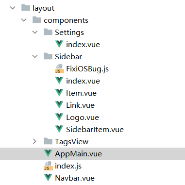185x185 pixels.
Task: Click the folder icon of TagsView
Action: pos(48,141)
